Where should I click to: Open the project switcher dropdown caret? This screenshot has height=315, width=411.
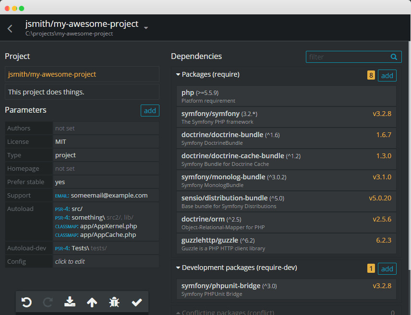(146, 28)
